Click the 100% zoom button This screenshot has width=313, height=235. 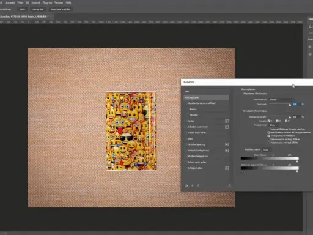click(x=23, y=9)
